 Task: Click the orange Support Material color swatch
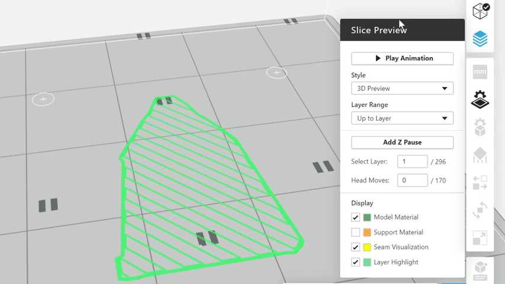click(367, 232)
